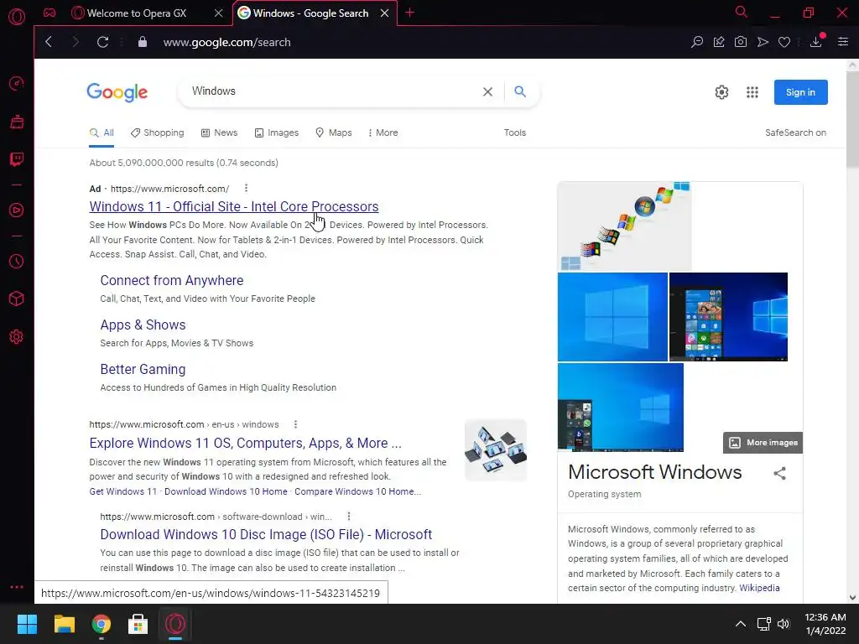Open a new tab with plus button
Viewport: 859px width, 644px height.
pos(409,13)
